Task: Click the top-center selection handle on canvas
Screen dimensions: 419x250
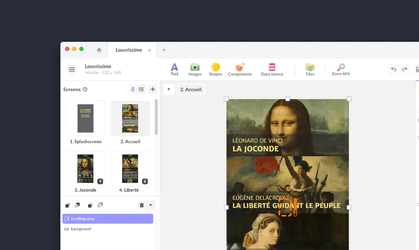Action: coord(288,99)
